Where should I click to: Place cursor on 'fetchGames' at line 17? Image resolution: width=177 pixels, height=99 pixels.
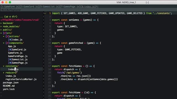(75, 66)
